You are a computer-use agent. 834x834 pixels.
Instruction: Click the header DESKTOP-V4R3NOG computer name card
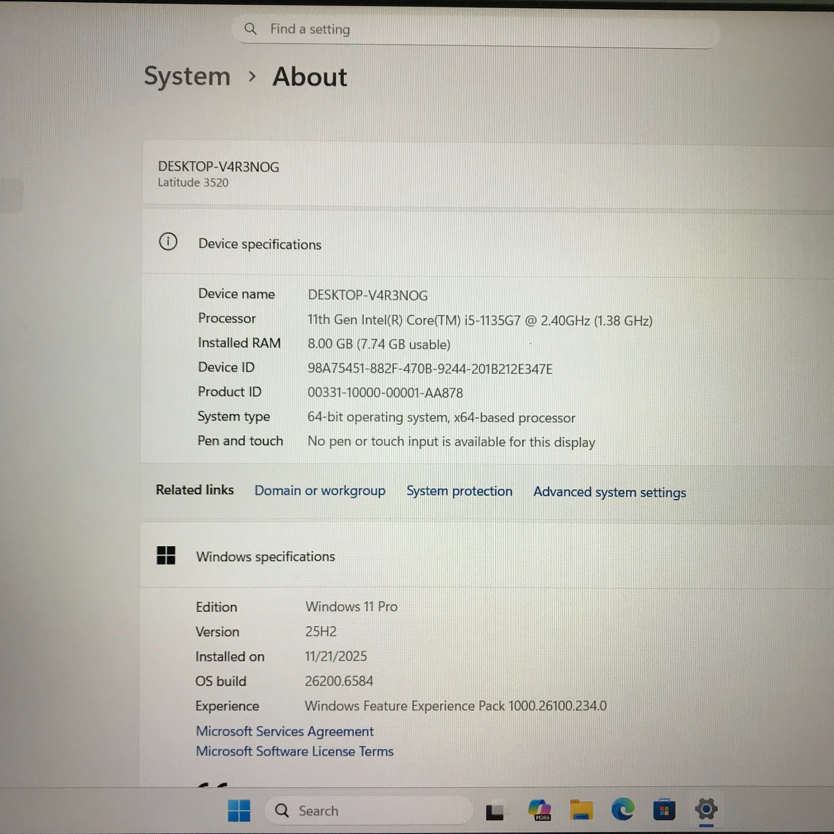click(487, 173)
